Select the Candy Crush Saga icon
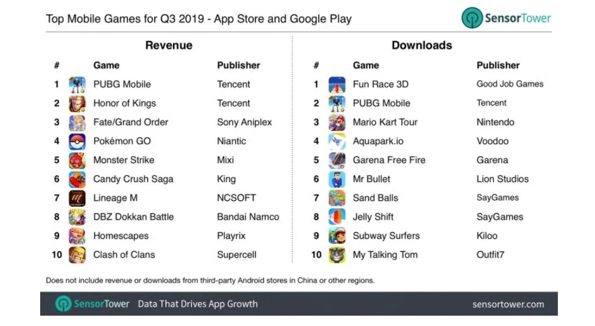595x326 pixels. pos(77,179)
